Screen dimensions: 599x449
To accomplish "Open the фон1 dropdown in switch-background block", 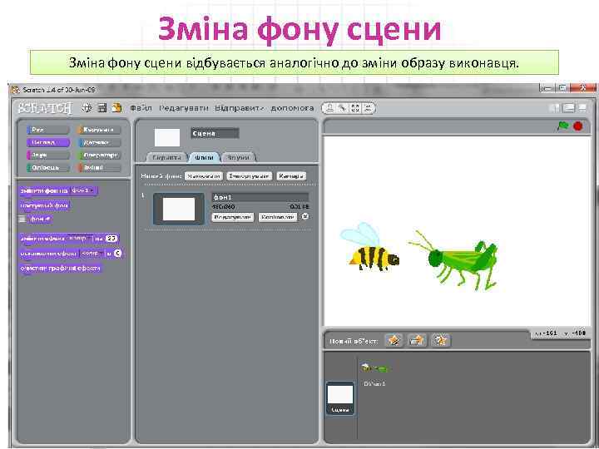I will [x=83, y=190].
